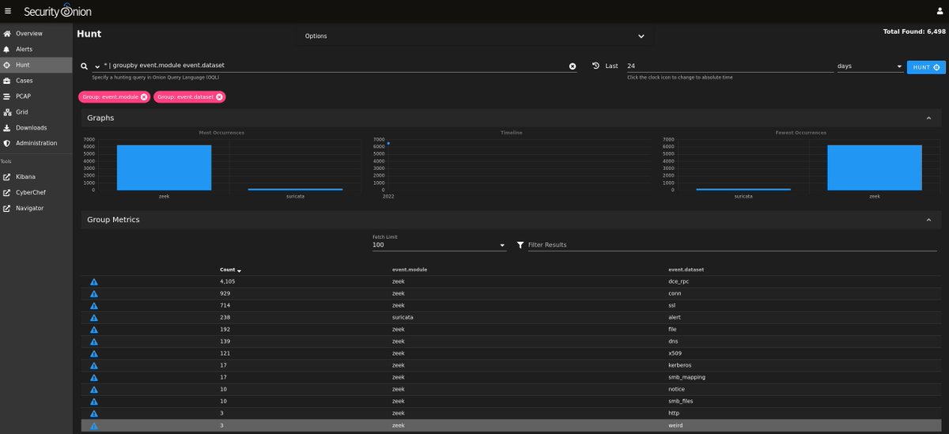Click the event.module column header

[410, 270]
